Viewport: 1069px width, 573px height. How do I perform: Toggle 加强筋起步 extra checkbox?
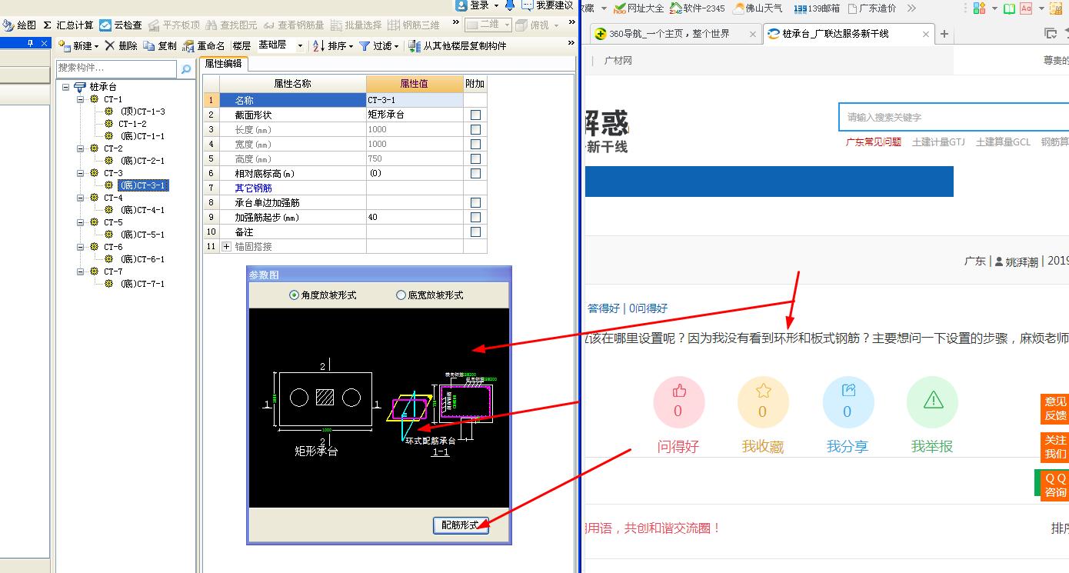coord(475,217)
